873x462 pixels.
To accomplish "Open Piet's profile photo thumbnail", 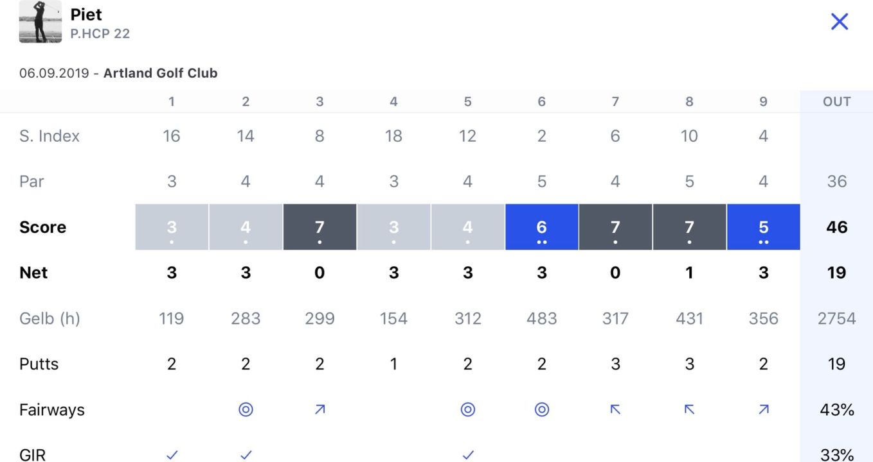I will 40,22.
